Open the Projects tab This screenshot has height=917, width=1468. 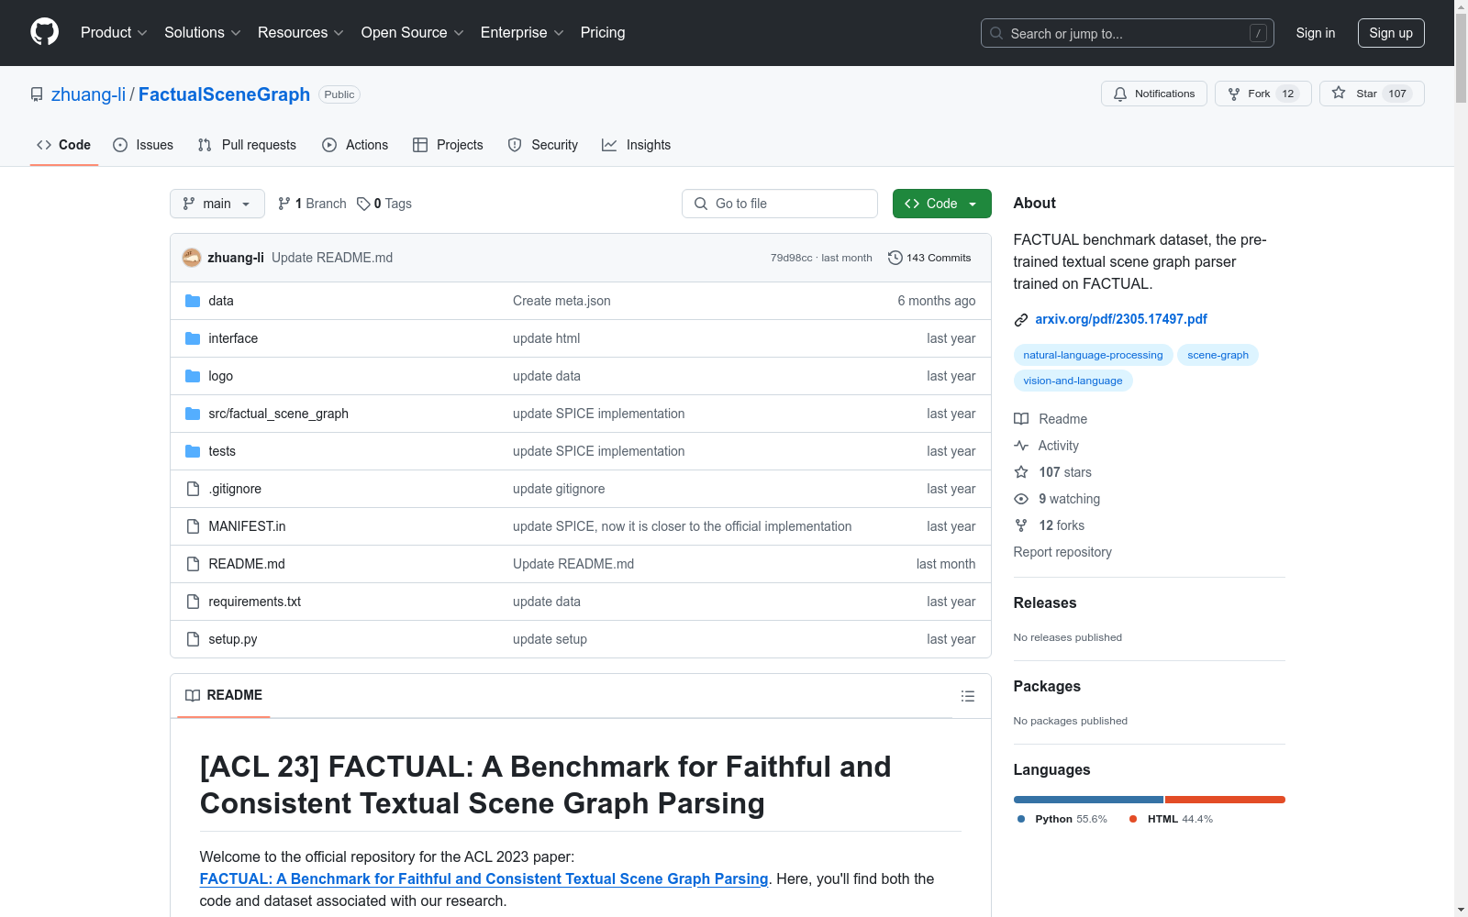448,145
